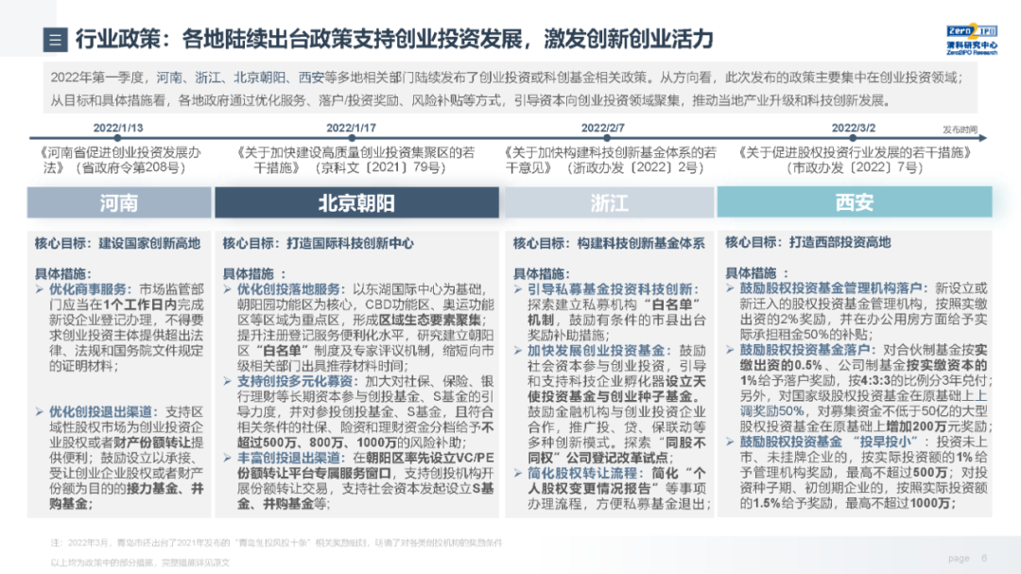Screen dimensions: 1021x574
Task: Click arrow bullet before 简化股权转让流程
Action: 518,473
